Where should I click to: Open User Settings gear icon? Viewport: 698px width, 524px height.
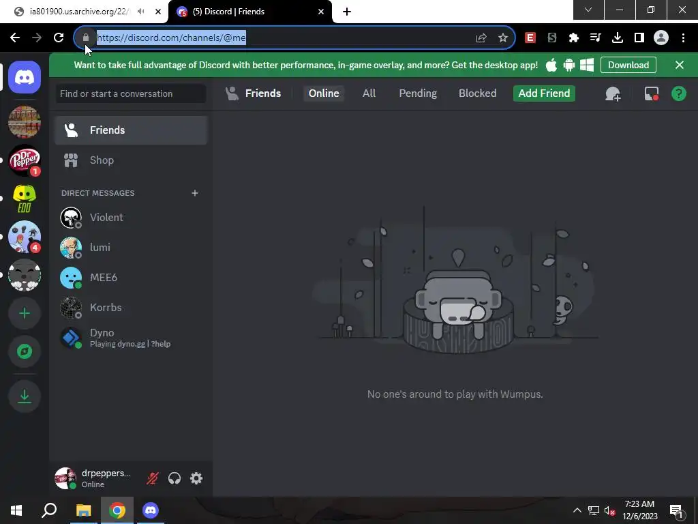click(x=196, y=478)
